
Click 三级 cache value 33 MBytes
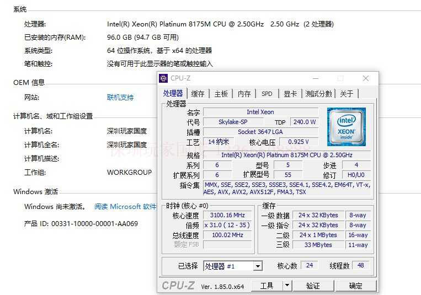tap(318, 245)
